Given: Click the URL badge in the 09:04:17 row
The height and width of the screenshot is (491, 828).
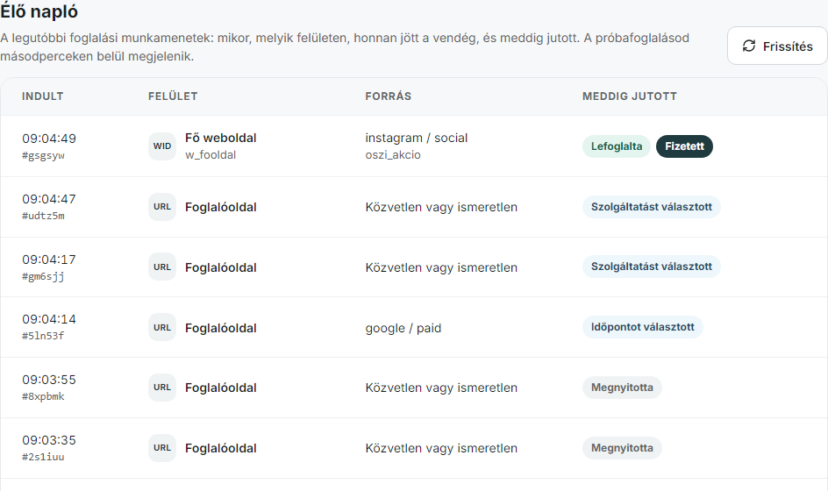Looking at the screenshot, I should tap(162, 267).
